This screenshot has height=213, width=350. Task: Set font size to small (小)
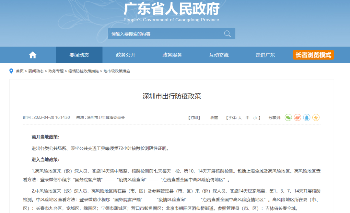(255, 118)
